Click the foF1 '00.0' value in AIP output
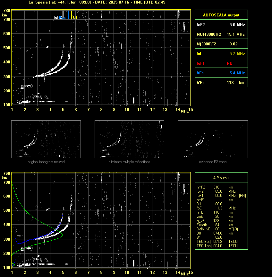This screenshot has height=277, width=272. coord(219,196)
